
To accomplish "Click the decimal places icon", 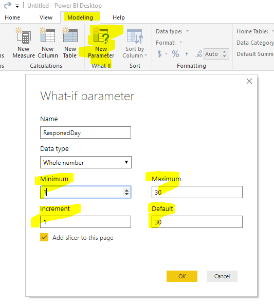I will pyautogui.click(x=198, y=54).
